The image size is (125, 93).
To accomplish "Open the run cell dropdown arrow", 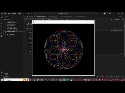I will [x=26, y=32].
